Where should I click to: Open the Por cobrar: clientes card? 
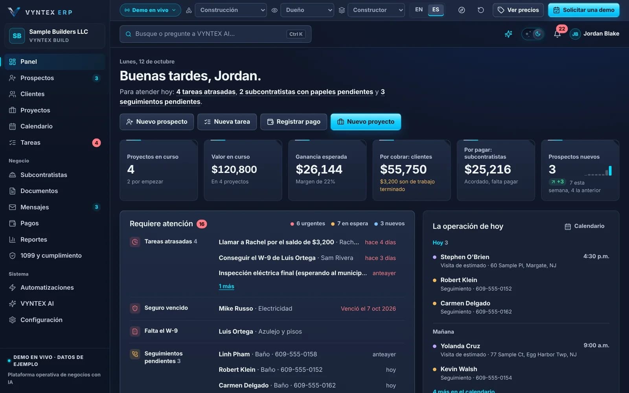pyautogui.click(x=411, y=170)
